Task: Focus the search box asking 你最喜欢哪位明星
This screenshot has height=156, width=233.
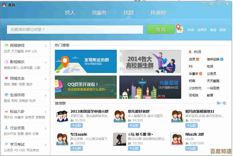Action: pyautogui.click(x=75, y=30)
